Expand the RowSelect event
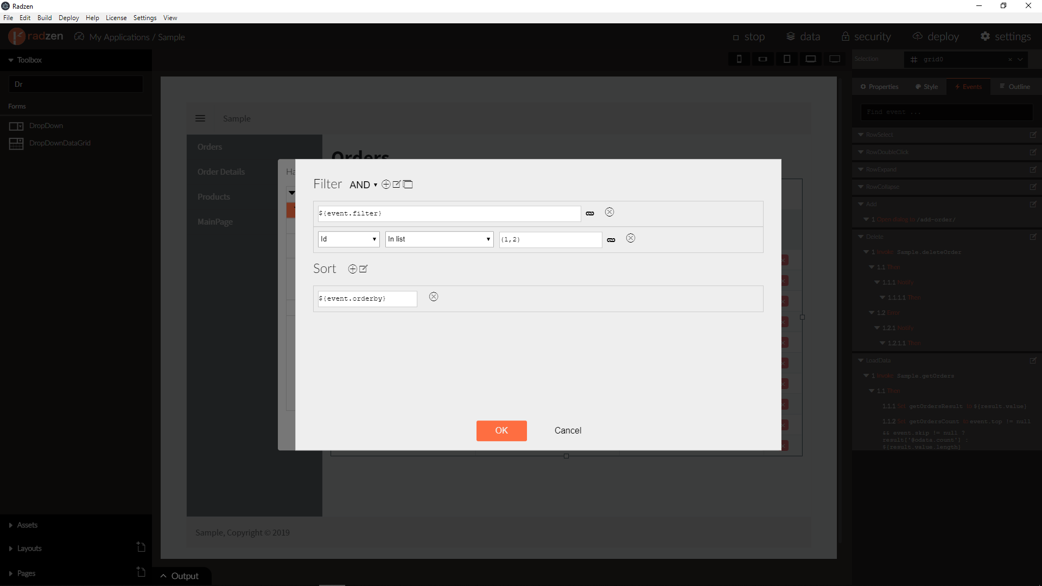Viewport: 1042px width, 586px height. click(x=861, y=135)
